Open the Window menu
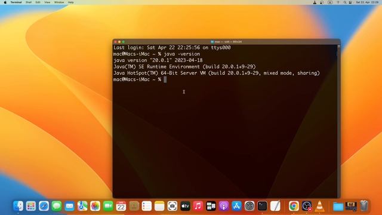The width and height of the screenshot is (382, 215). point(59,2)
